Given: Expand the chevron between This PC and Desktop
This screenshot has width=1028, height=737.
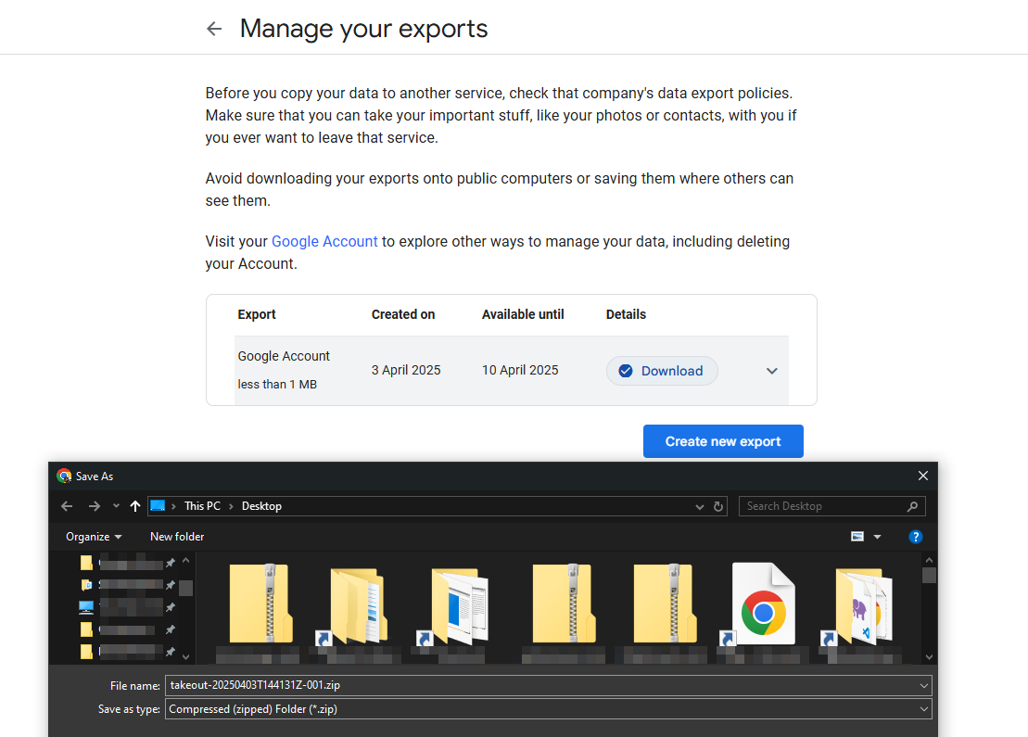Looking at the screenshot, I should tap(231, 506).
